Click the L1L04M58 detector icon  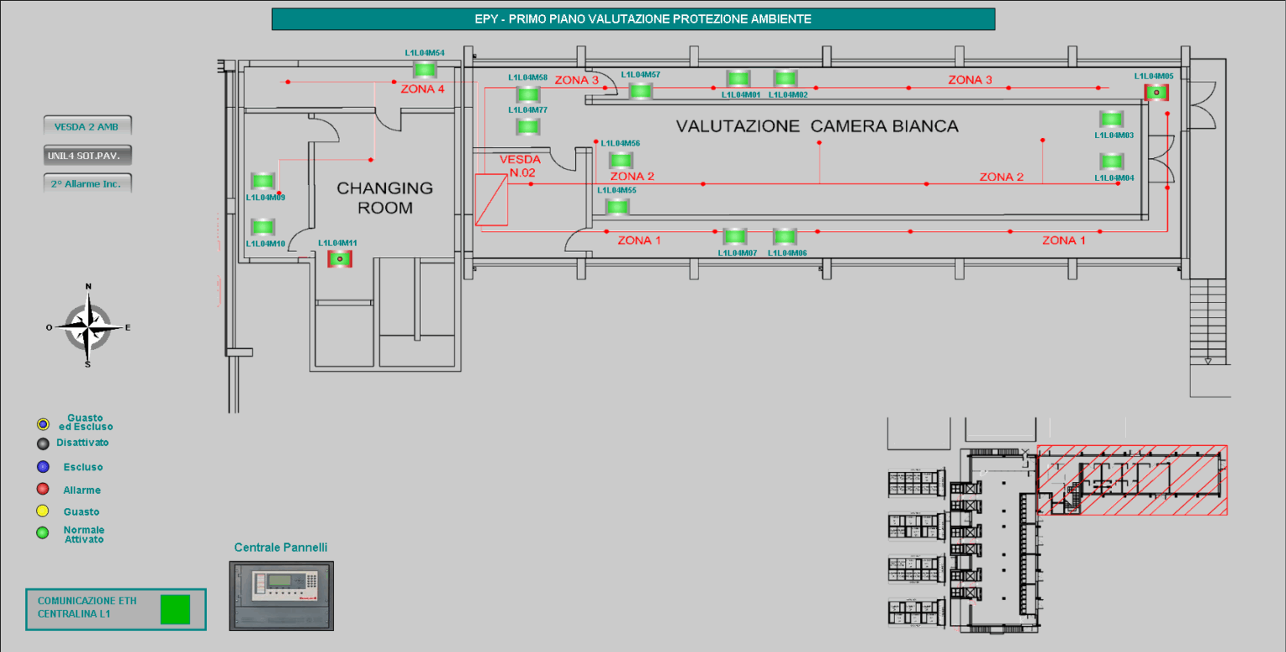[x=528, y=95]
